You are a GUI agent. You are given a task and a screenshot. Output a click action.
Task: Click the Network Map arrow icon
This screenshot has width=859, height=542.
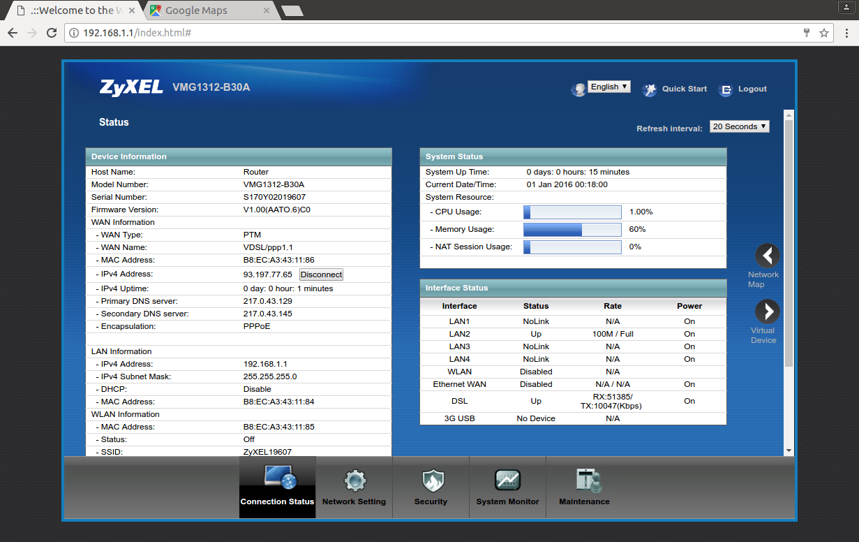(768, 256)
